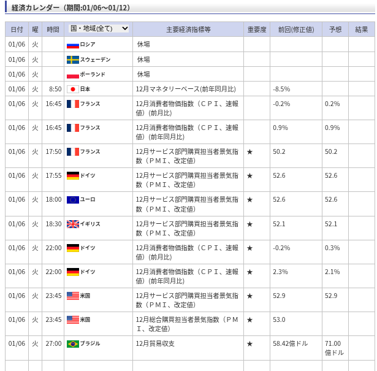The width and height of the screenshot is (377, 371).
Task: Click the 日付 column header
Action: (17, 29)
